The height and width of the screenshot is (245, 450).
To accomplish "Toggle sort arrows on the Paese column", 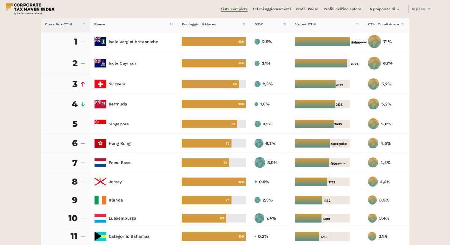I will pyautogui.click(x=171, y=24).
